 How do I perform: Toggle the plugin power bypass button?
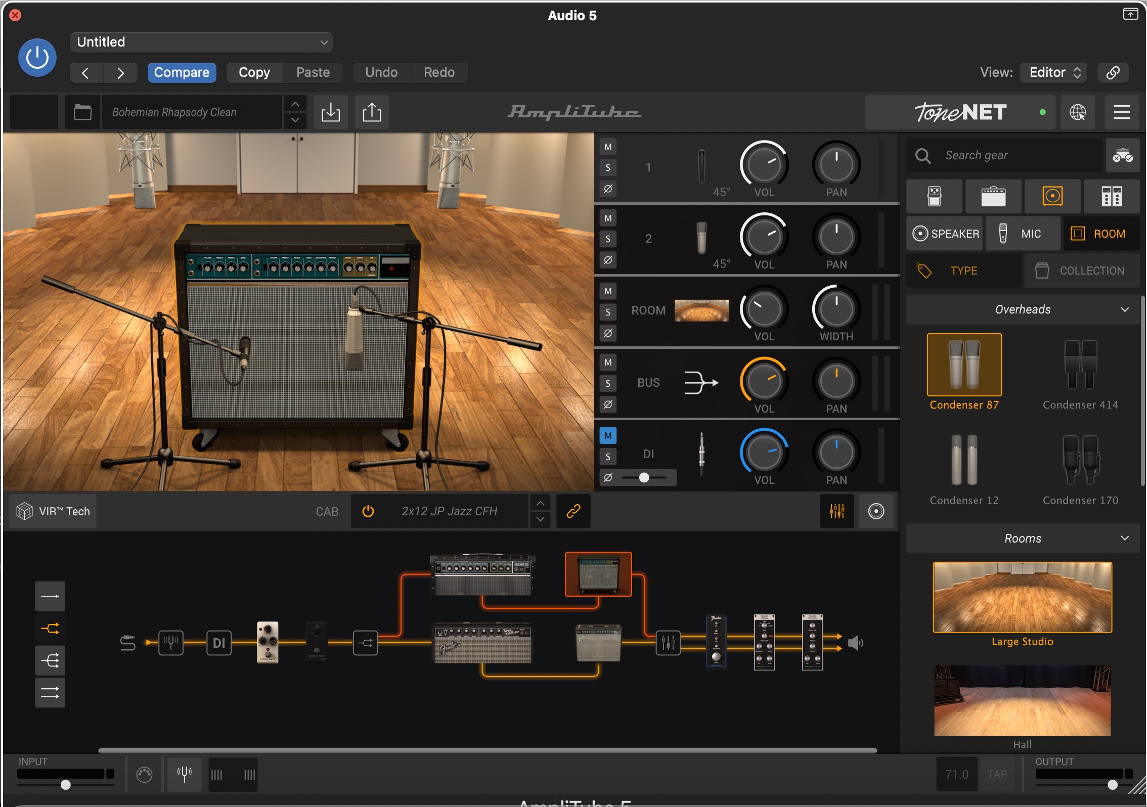pyautogui.click(x=37, y=58)
